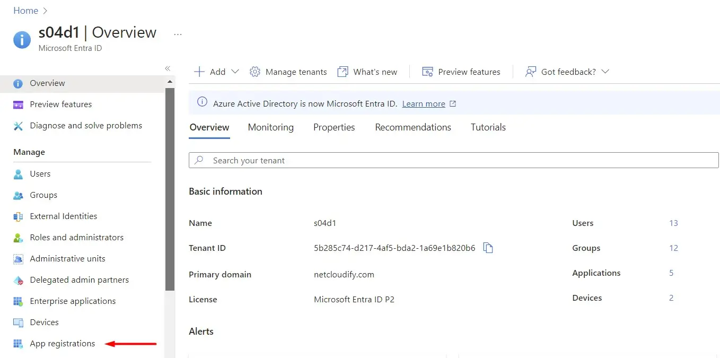
Task: Click the Search your tenant field
Action: [453, 160]
